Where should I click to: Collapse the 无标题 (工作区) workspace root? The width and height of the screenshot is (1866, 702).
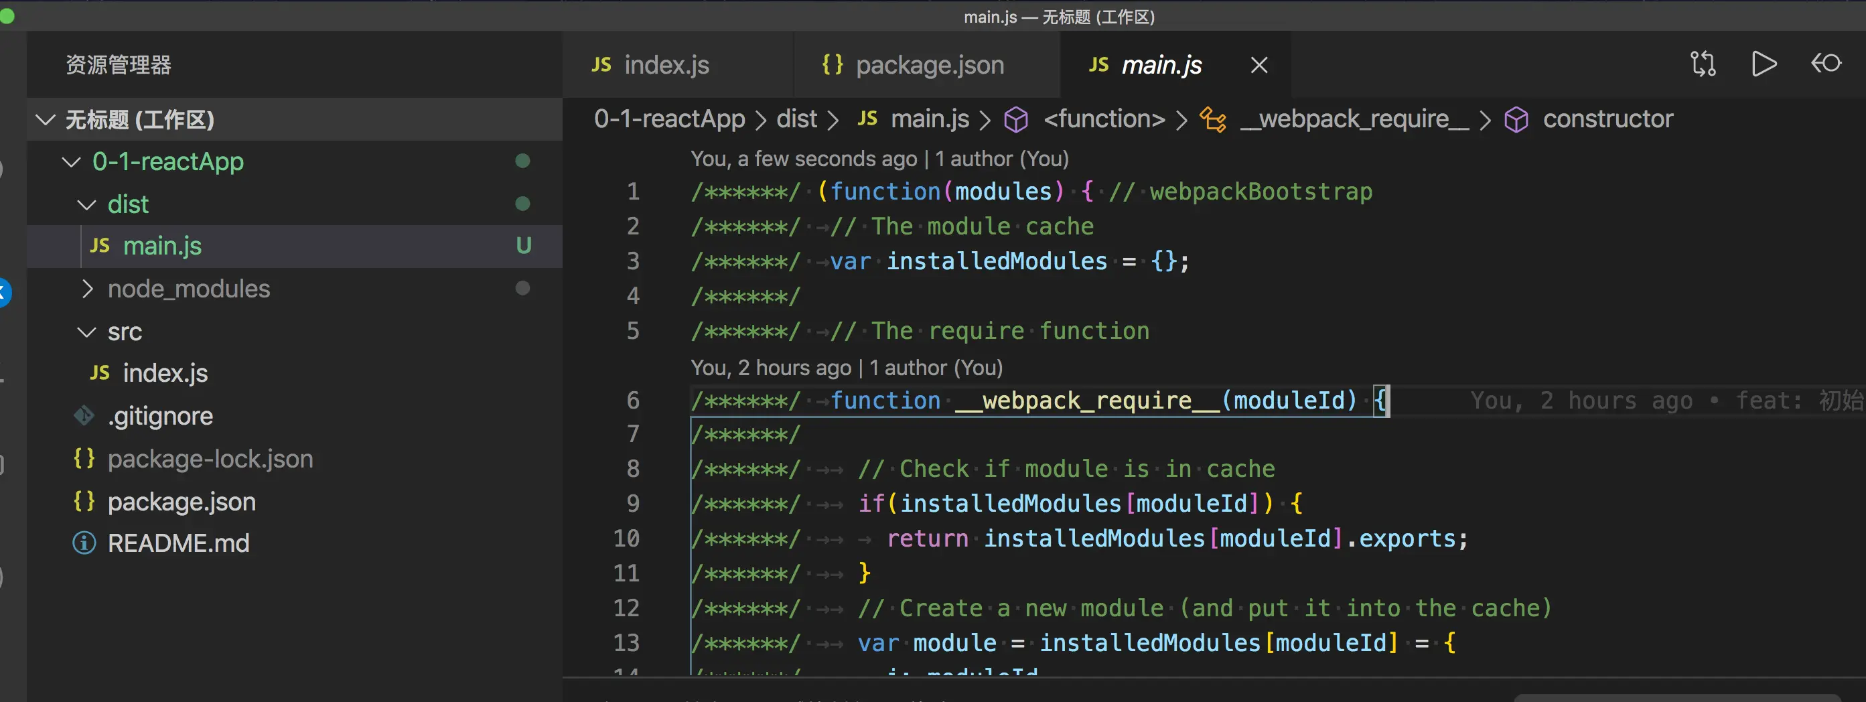tap(46, 119)
